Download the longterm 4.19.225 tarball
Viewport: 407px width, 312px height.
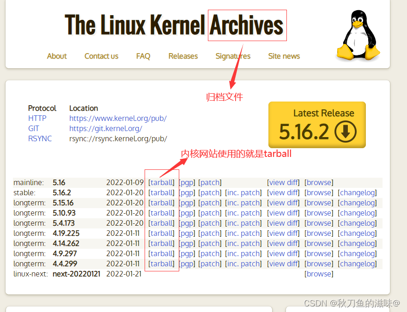[161, 233]
